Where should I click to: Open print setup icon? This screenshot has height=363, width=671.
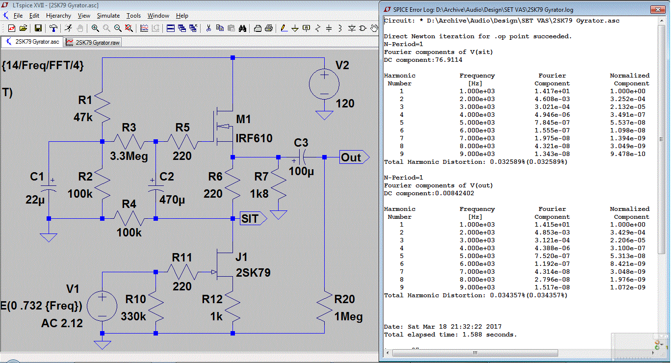(258, 28)
